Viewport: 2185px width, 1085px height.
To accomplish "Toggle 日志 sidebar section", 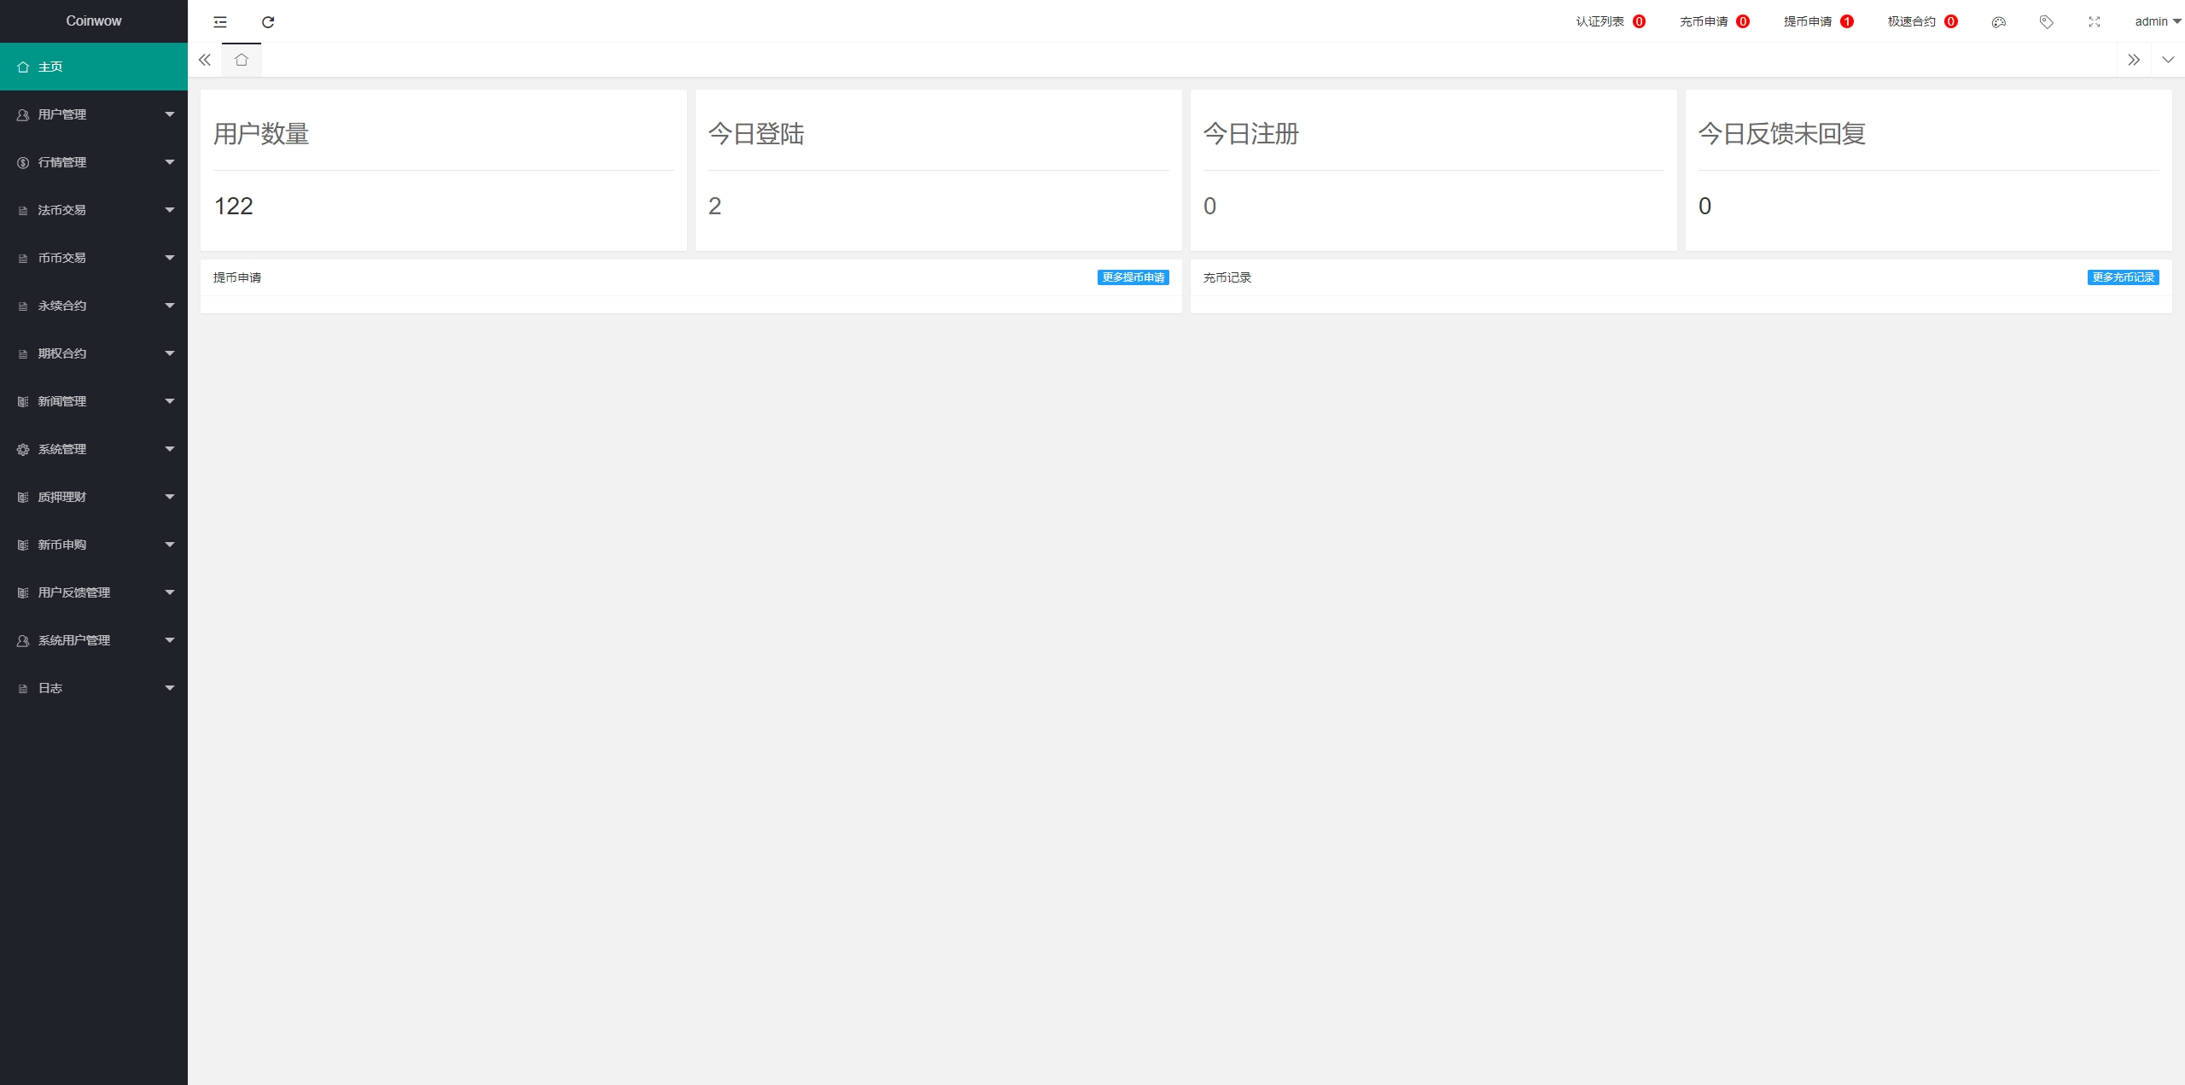I will [93, 687].
